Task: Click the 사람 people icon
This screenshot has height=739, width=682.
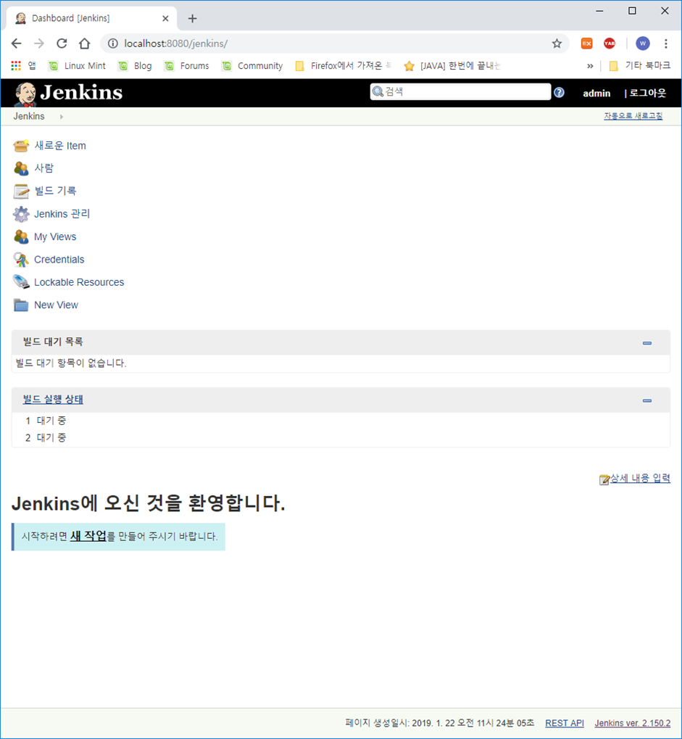Action: click(21, 168)
